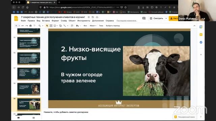Choose the select cursor tool
This screenshot has width=216, height=121.
tap(47, 26)
